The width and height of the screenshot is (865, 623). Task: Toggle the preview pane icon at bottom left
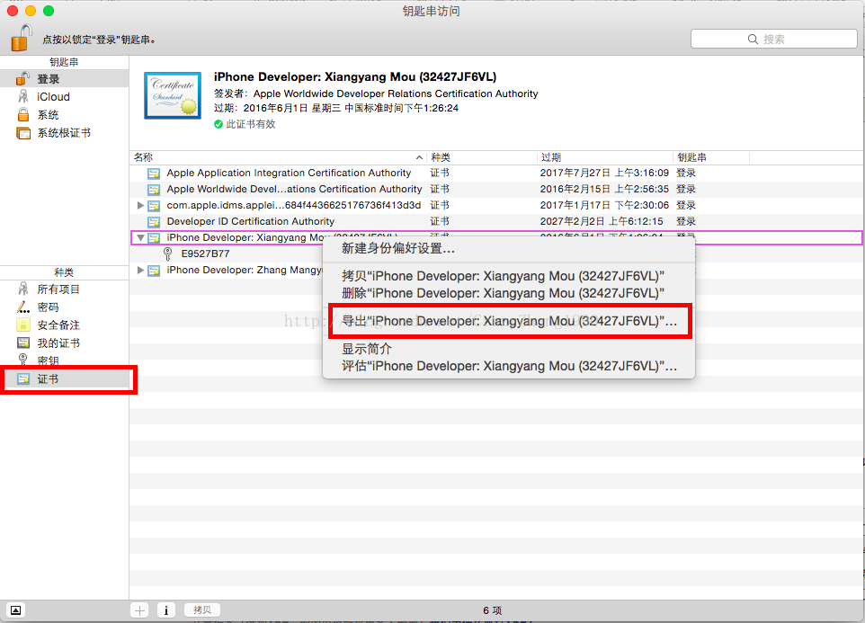click(x=16, y=610)
